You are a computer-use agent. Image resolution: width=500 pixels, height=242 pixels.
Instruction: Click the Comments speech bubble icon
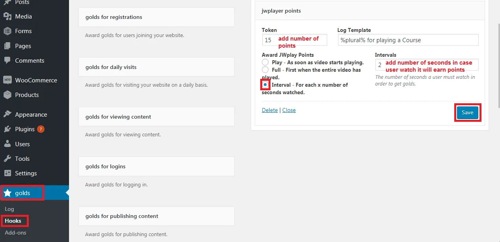pos(7,60)
